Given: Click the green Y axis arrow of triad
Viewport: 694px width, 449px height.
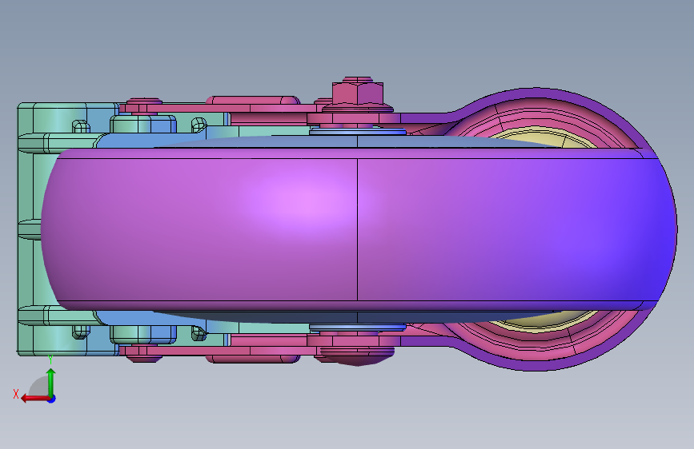Looking at the screenshot, I should 51,382.
